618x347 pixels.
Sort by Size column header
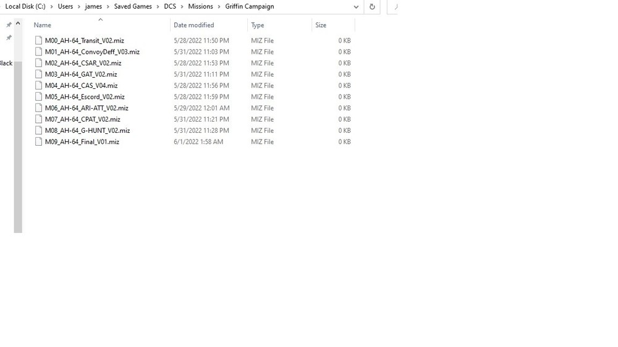[320, 25]
